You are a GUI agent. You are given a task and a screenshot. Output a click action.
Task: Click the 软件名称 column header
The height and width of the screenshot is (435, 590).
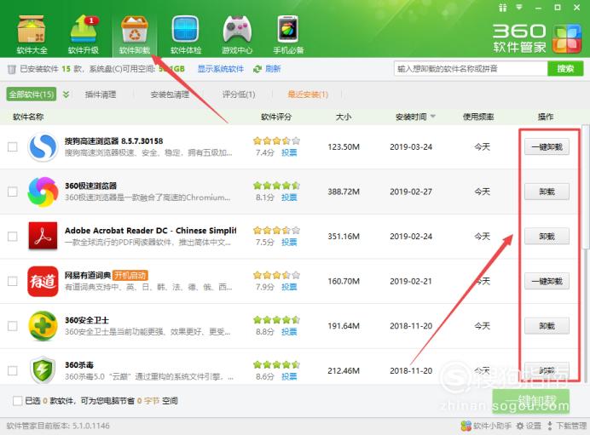[28, 117]
